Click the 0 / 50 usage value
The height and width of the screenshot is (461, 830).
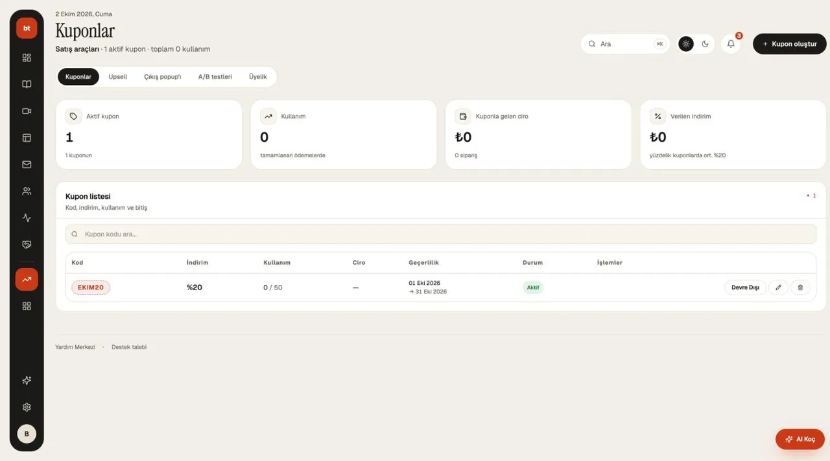click(273, 287)
